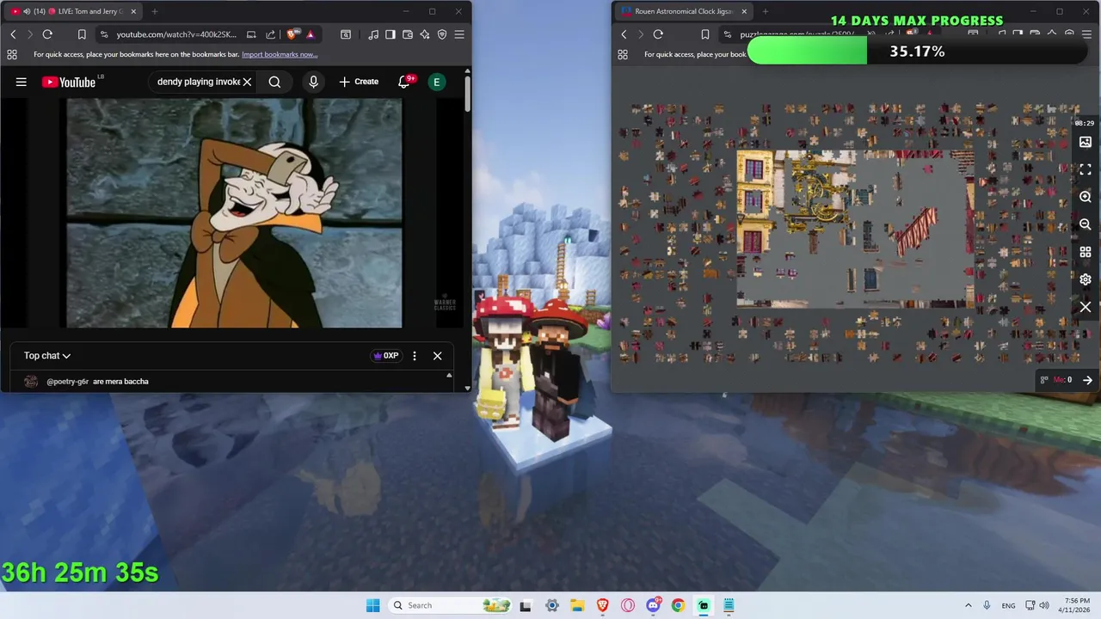Click the 0XP points badge in chat
This screenshot has width=1101, height=619.
tap(385, 355)
